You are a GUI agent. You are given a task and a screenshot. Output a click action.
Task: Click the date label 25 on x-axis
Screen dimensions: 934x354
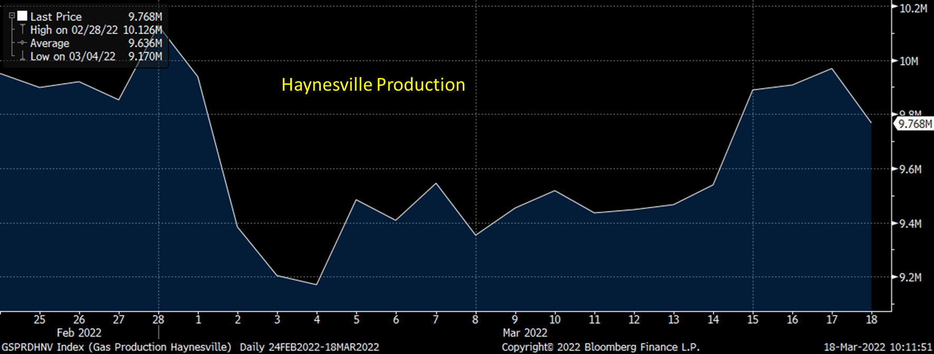(40, 319)
